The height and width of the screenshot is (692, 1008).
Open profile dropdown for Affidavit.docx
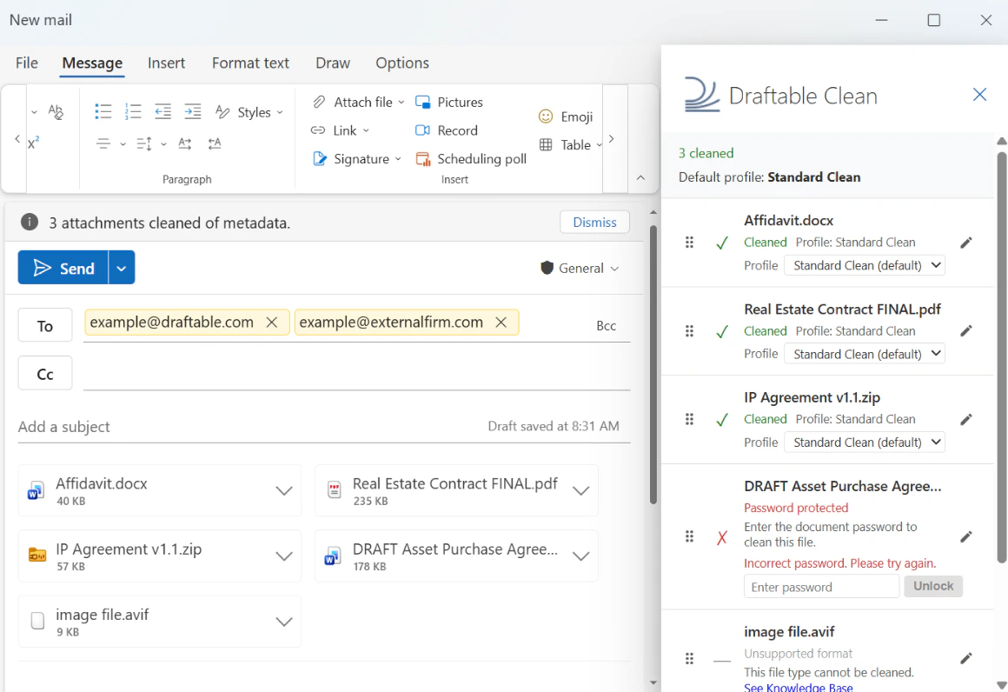[x=864, y=265]
